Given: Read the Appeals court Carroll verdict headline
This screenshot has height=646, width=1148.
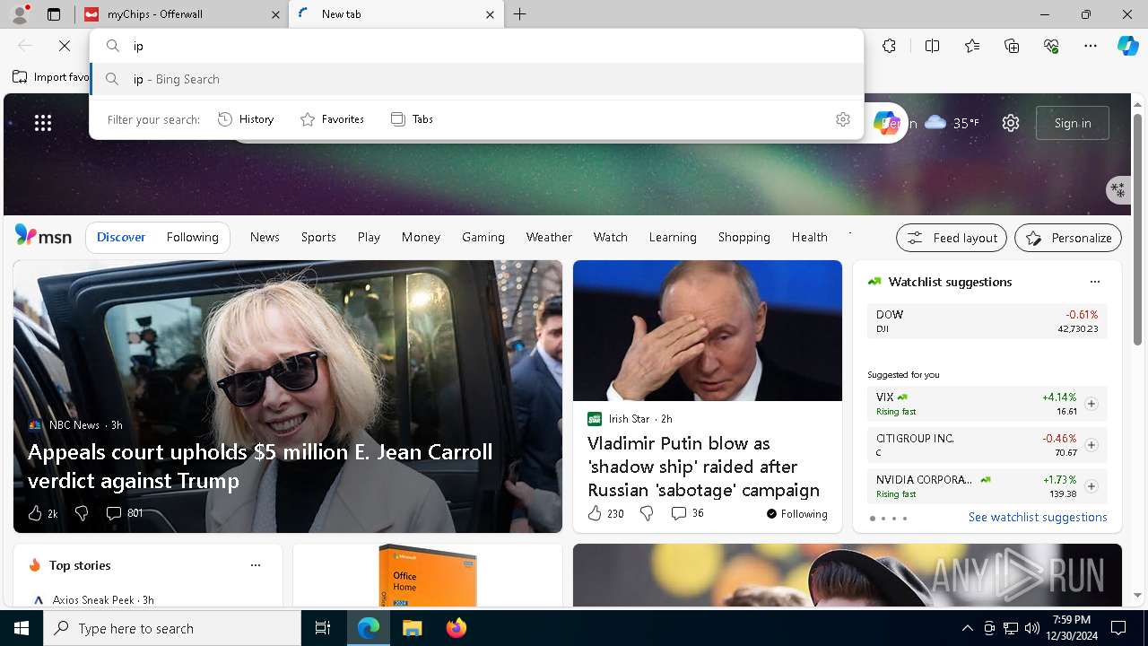Looking at the screenshot, I should (260, 466).
